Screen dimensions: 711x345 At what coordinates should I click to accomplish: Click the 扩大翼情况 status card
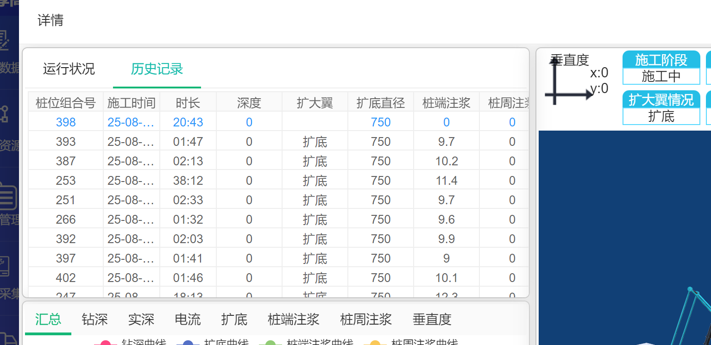[661, 107]
